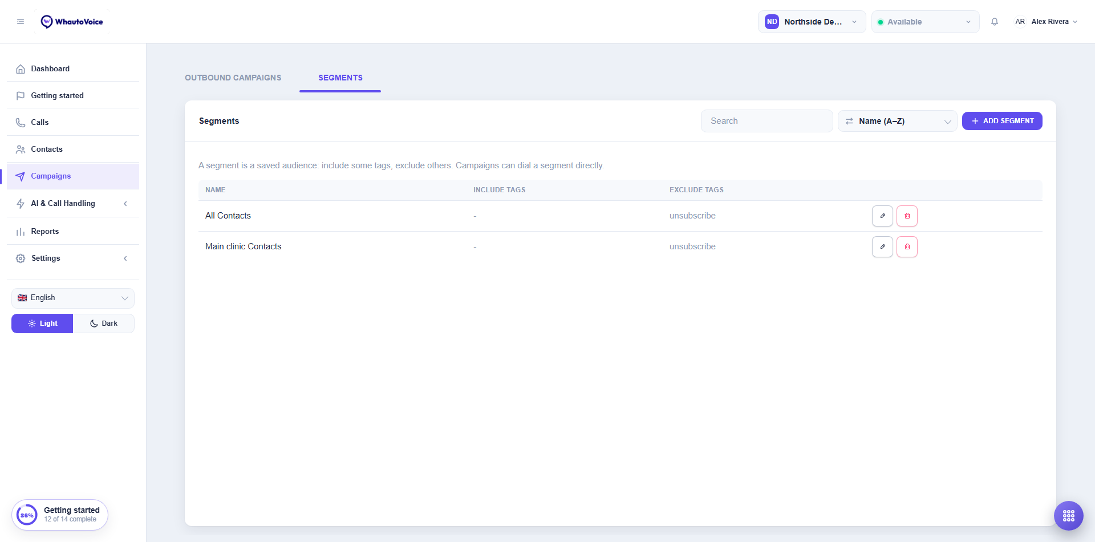The width and height of the screenshot is (1095, 542).
Task: Open the Reports page
Action: click(73, 231)
